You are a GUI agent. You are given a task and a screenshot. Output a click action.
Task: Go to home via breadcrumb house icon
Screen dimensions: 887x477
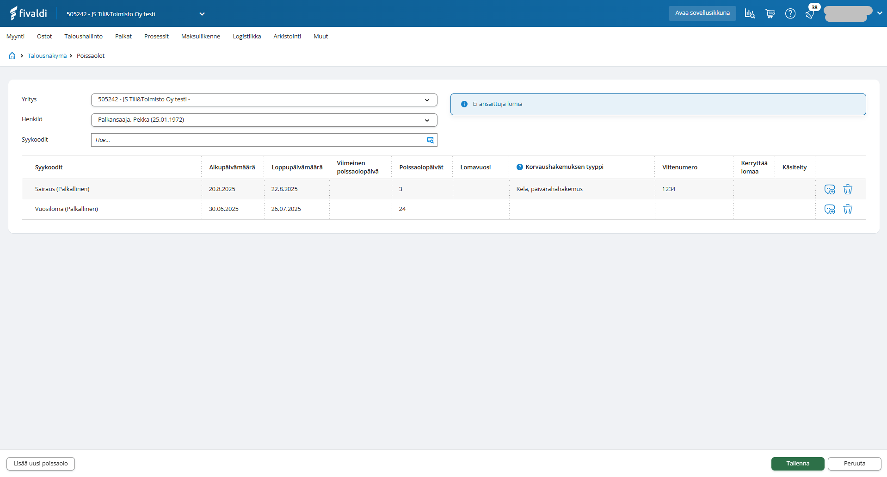[x=12, y=56]
